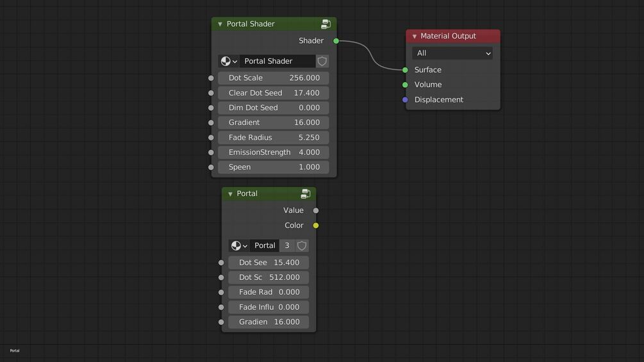Image resolution: width=644 pixels, height=362 pixels.
Task: Click the Surface input socket on Material Output
Action: tap(405, 70)
